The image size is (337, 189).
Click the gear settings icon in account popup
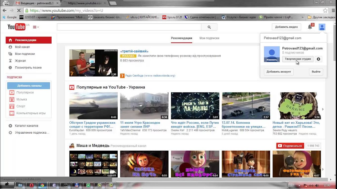(319, 59)
